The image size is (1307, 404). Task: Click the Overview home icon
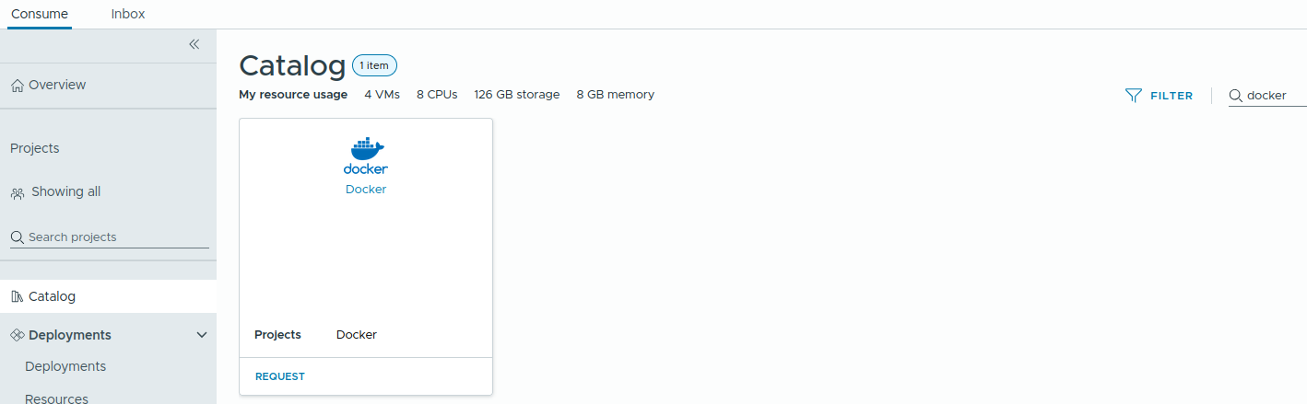(17, 86)
